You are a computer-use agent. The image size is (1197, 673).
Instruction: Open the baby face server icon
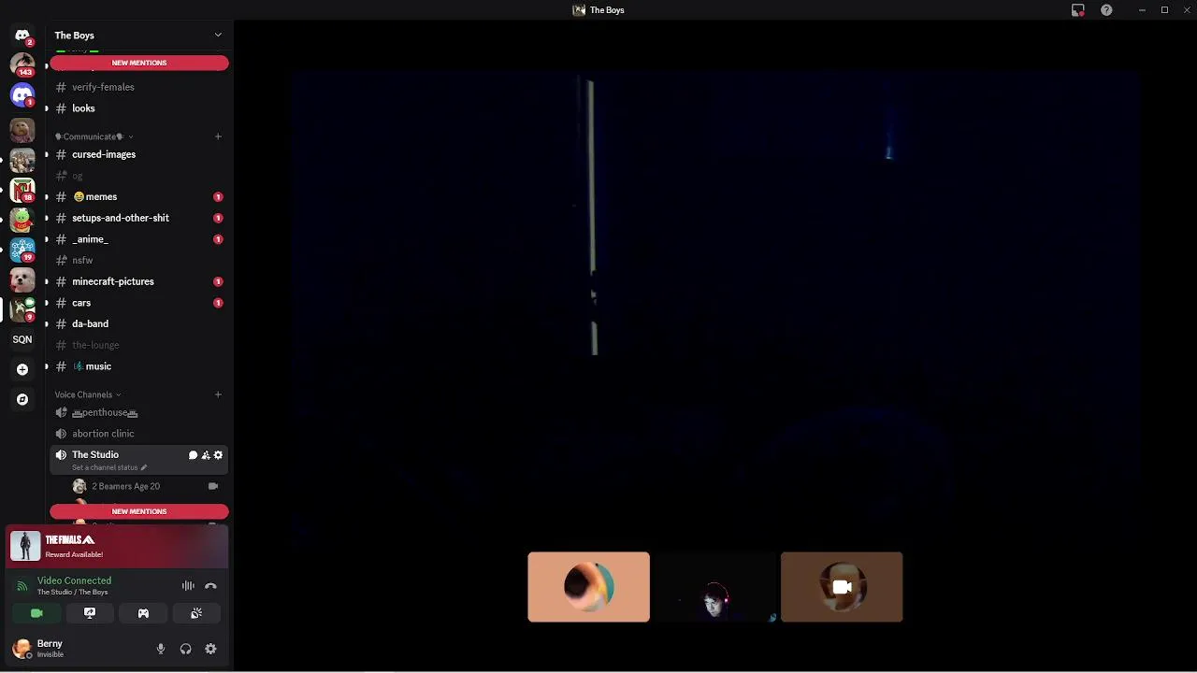[22, 130]
